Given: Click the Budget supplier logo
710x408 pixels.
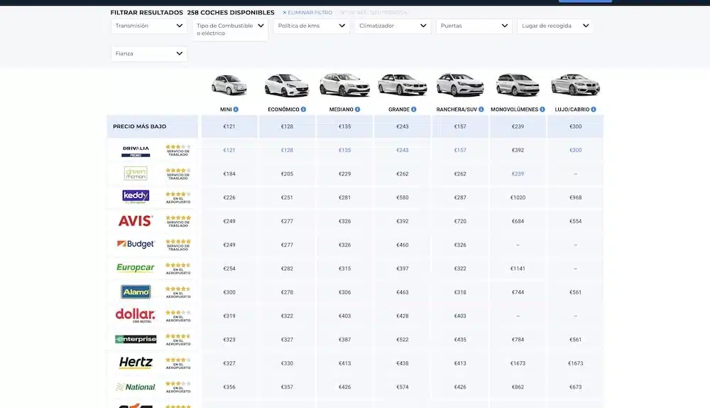Looking at the screenshot, I should click(x=136, y=245).
